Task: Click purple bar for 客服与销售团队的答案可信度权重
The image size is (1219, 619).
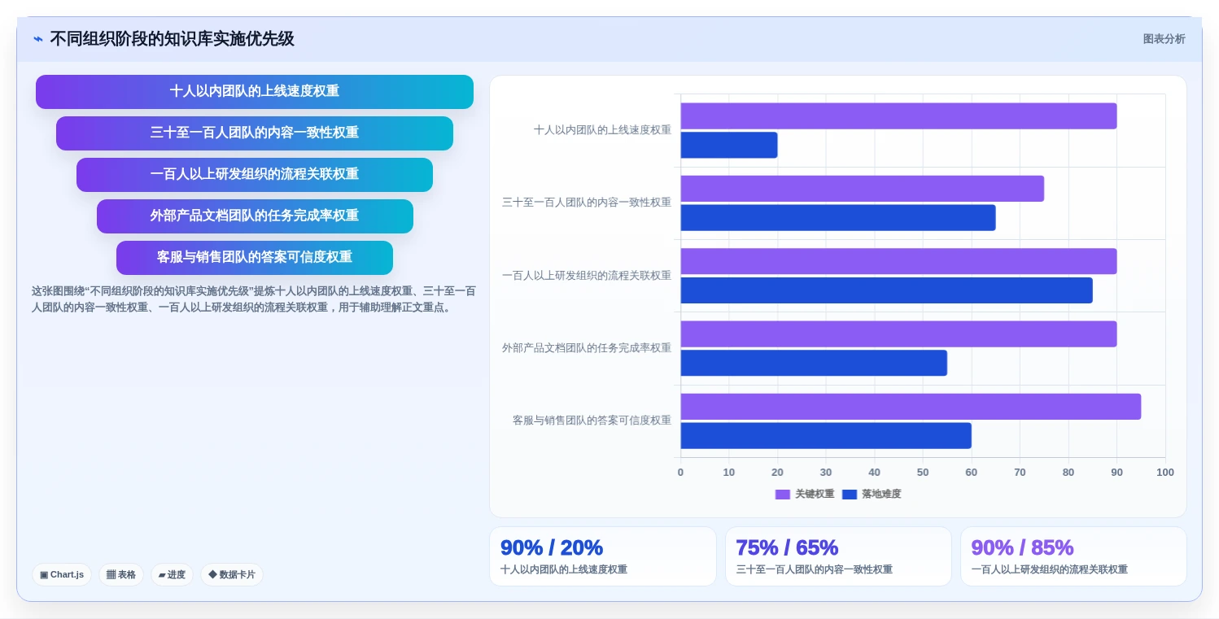Action: [911, 407]
